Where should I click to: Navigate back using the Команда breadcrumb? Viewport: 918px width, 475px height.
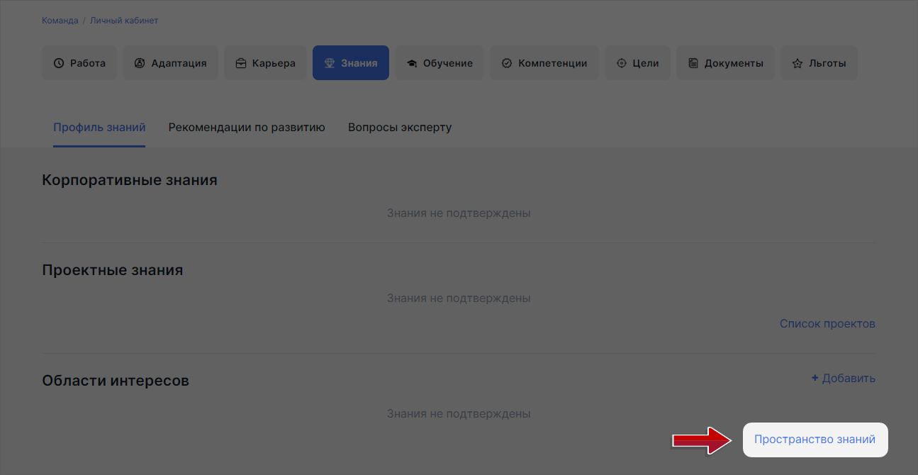click(x=60, y=20)
